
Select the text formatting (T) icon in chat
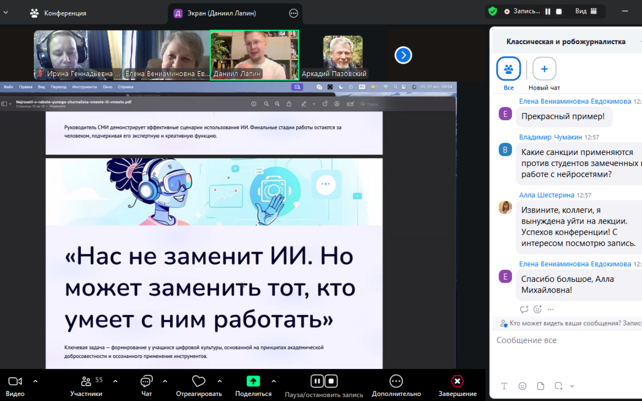(x=504, y=386)
